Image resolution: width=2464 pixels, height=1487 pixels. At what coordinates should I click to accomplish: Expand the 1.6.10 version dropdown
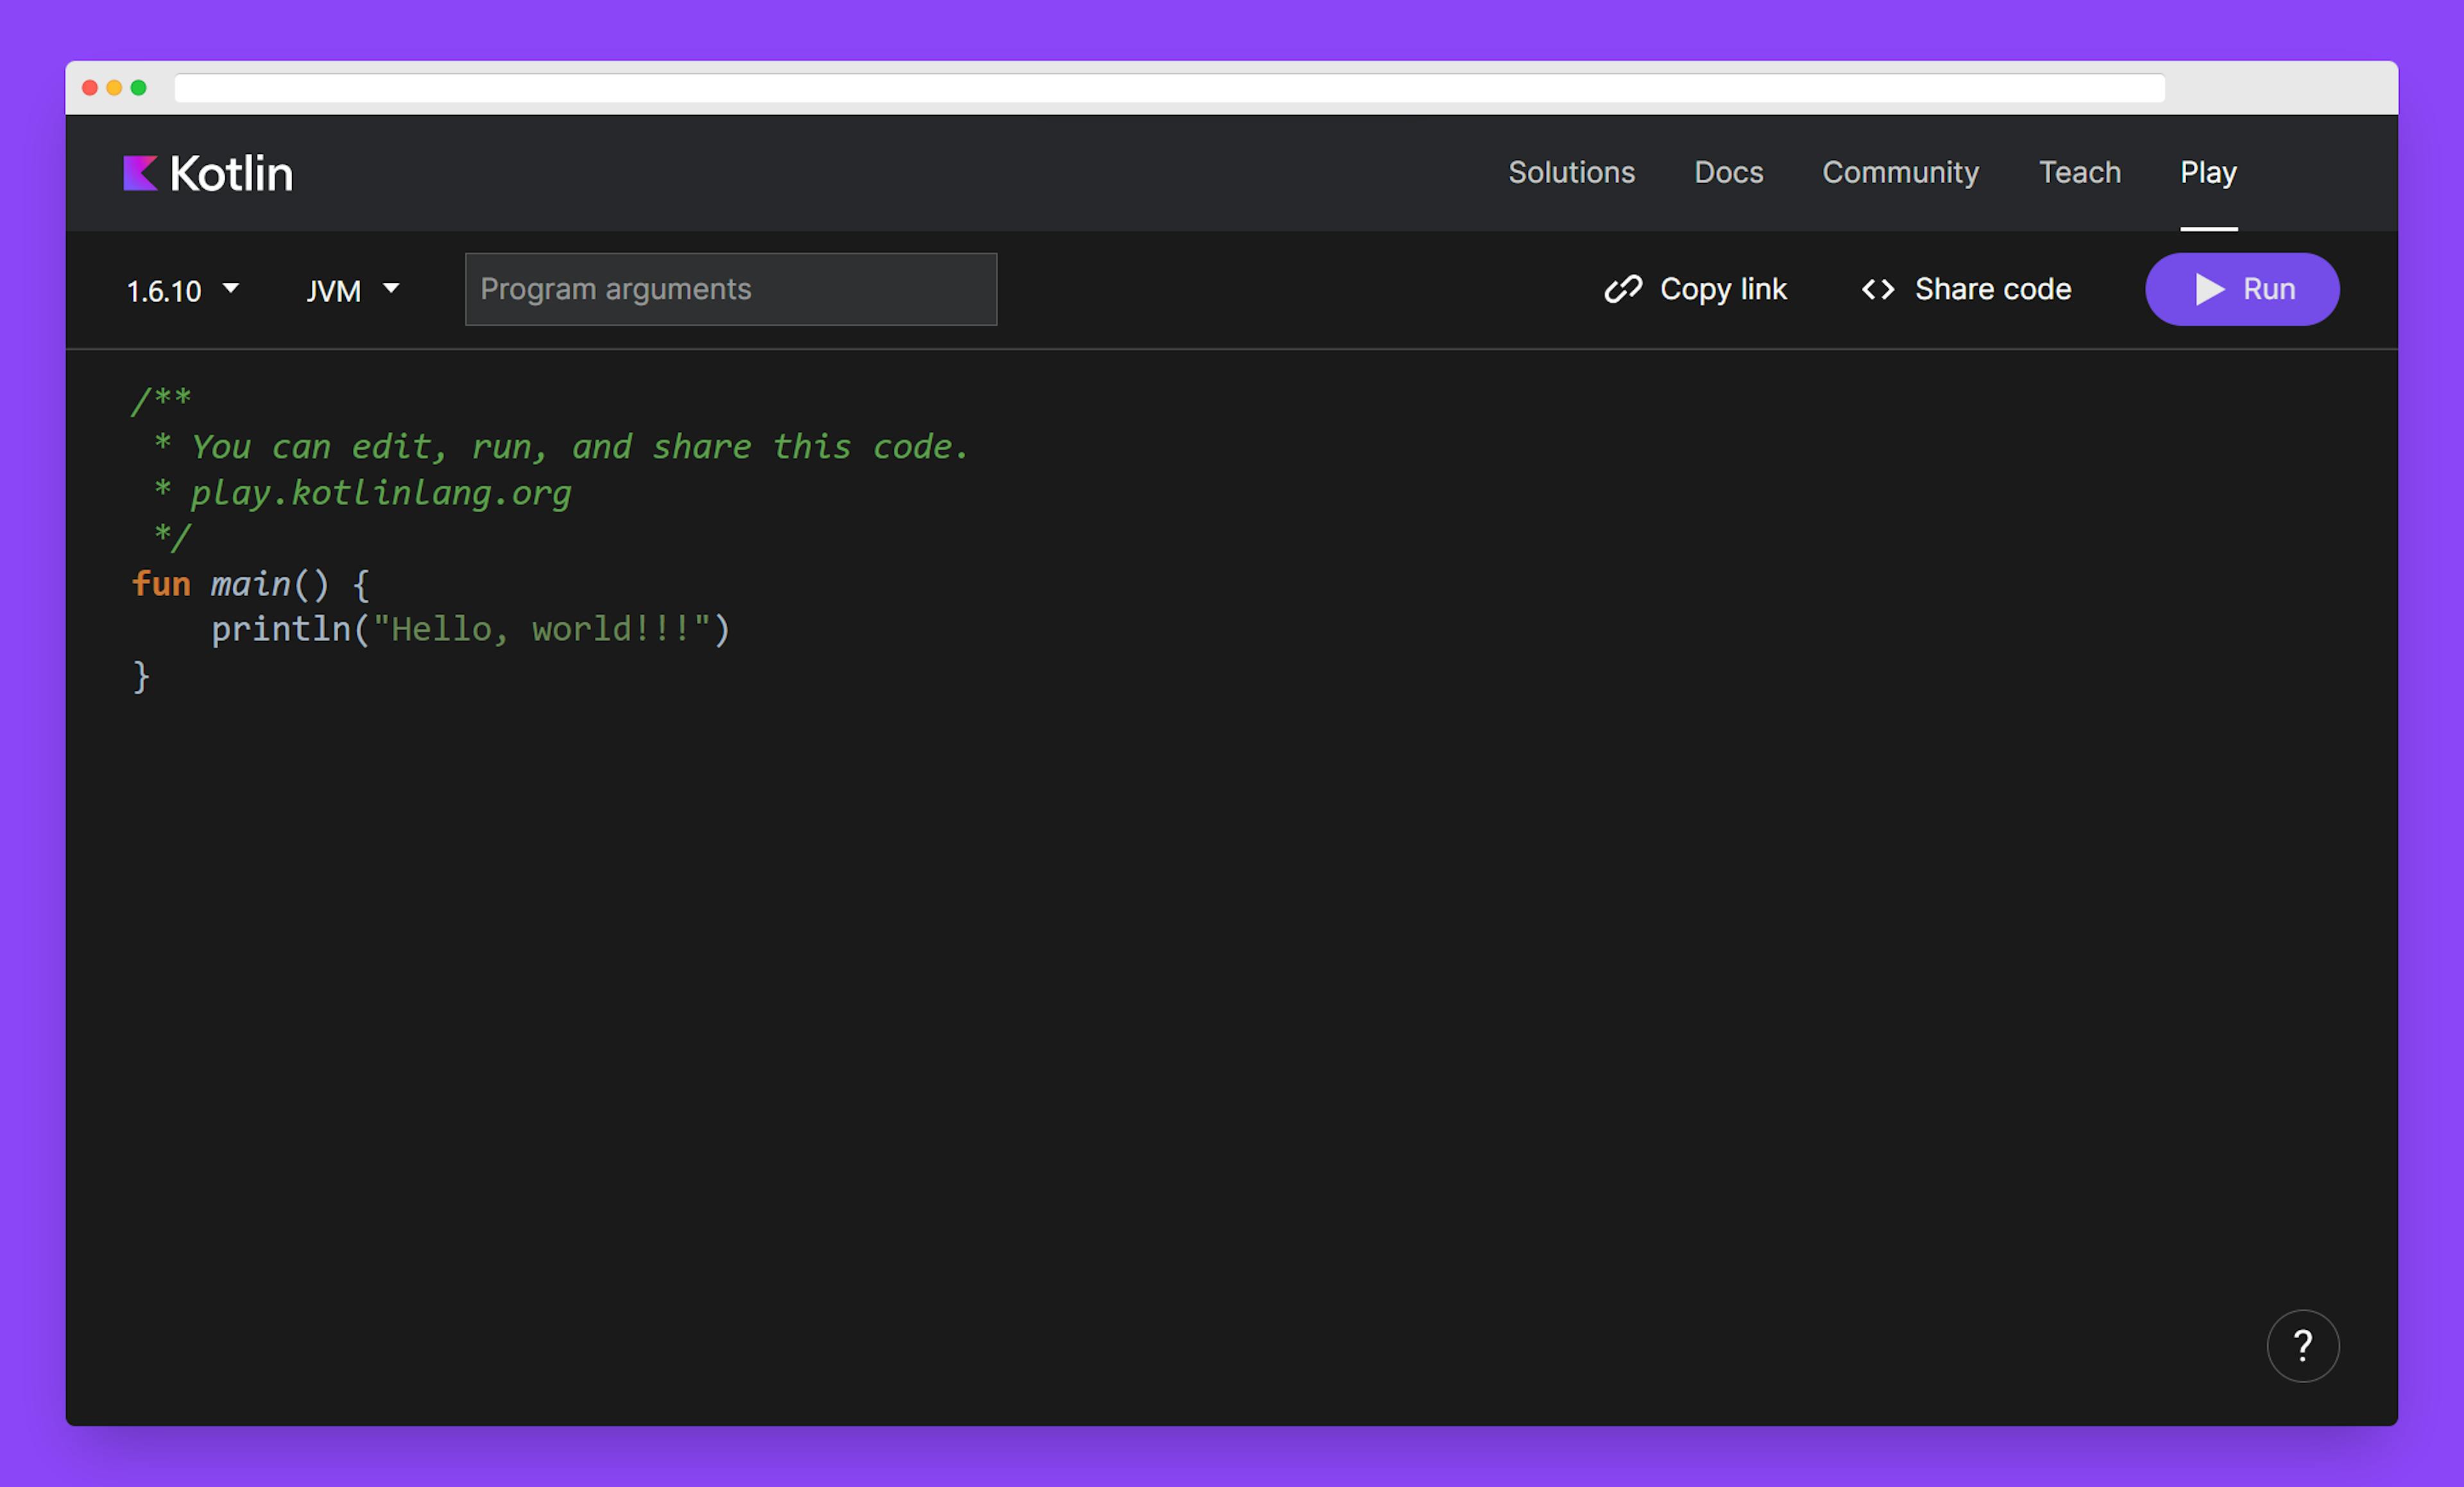pos(183,290)
